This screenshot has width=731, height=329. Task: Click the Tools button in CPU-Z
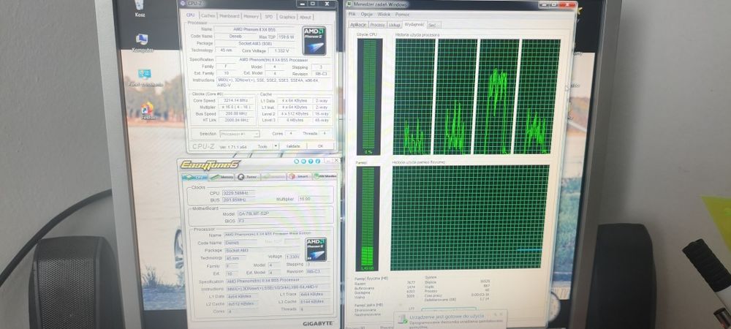tap(262, 146)
